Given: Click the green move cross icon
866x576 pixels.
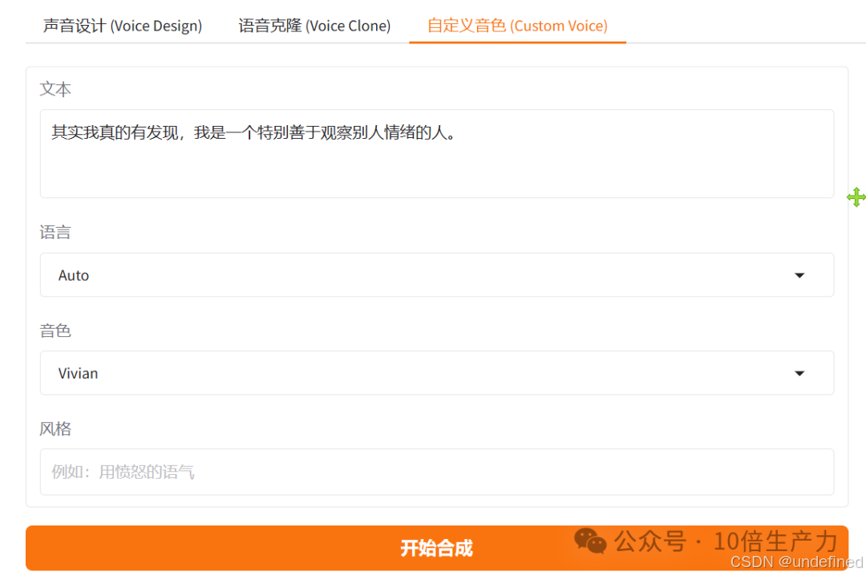Looking at the screenshot, I should coord(856,197).
